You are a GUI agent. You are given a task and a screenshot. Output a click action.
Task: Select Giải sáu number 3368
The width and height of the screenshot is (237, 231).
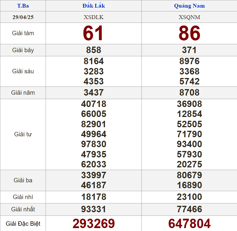[189, 72]
